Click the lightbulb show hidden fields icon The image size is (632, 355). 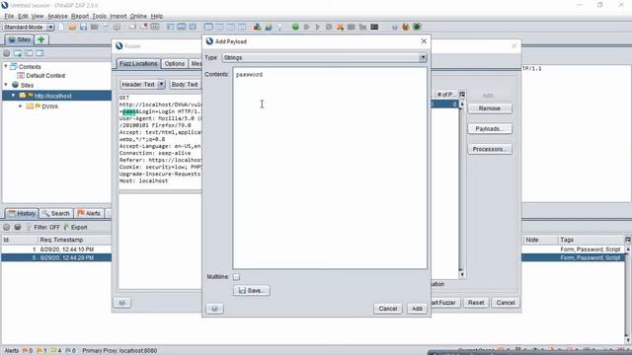(x=279, y=27)
